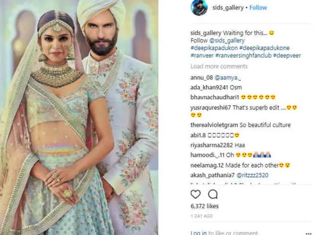Open the sids_gallery profile avatar
This screenshot has height=235, width=314.
point(199,7)
